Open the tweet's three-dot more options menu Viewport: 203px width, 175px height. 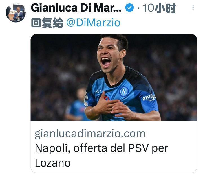[x=193, y=8]
